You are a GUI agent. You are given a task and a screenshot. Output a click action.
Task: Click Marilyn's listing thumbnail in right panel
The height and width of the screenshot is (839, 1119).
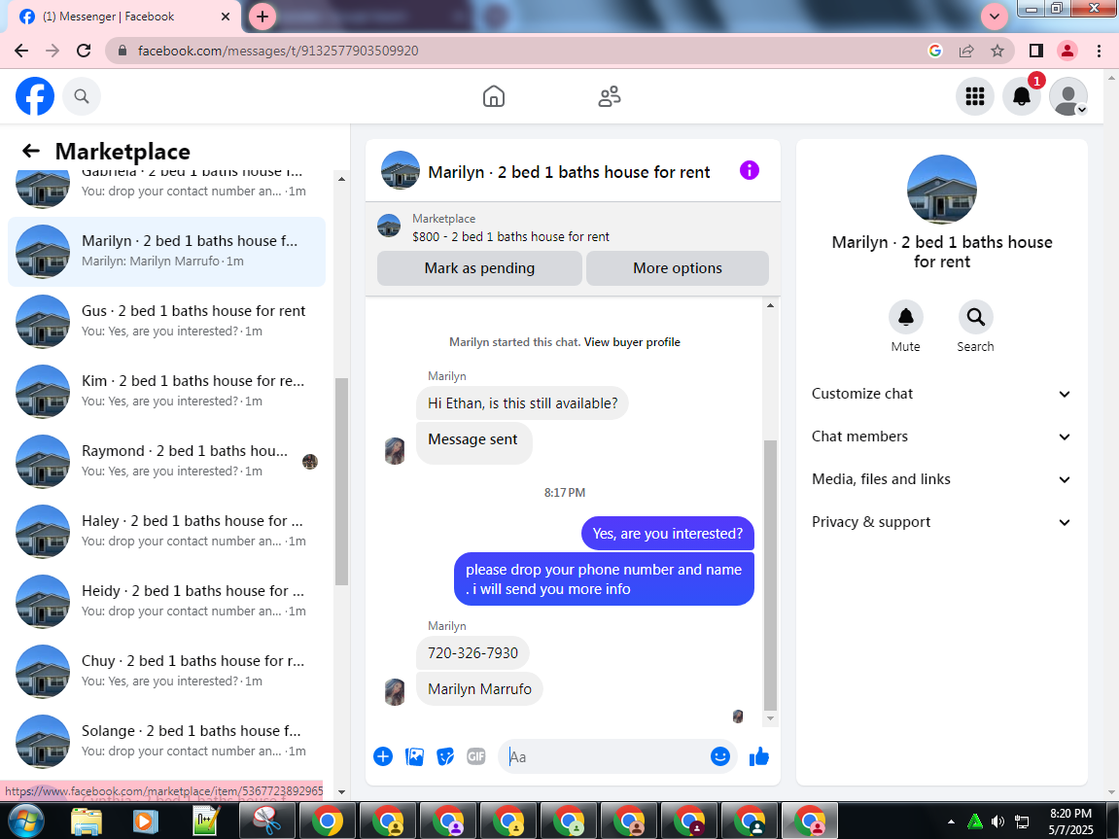click(942, 190)
